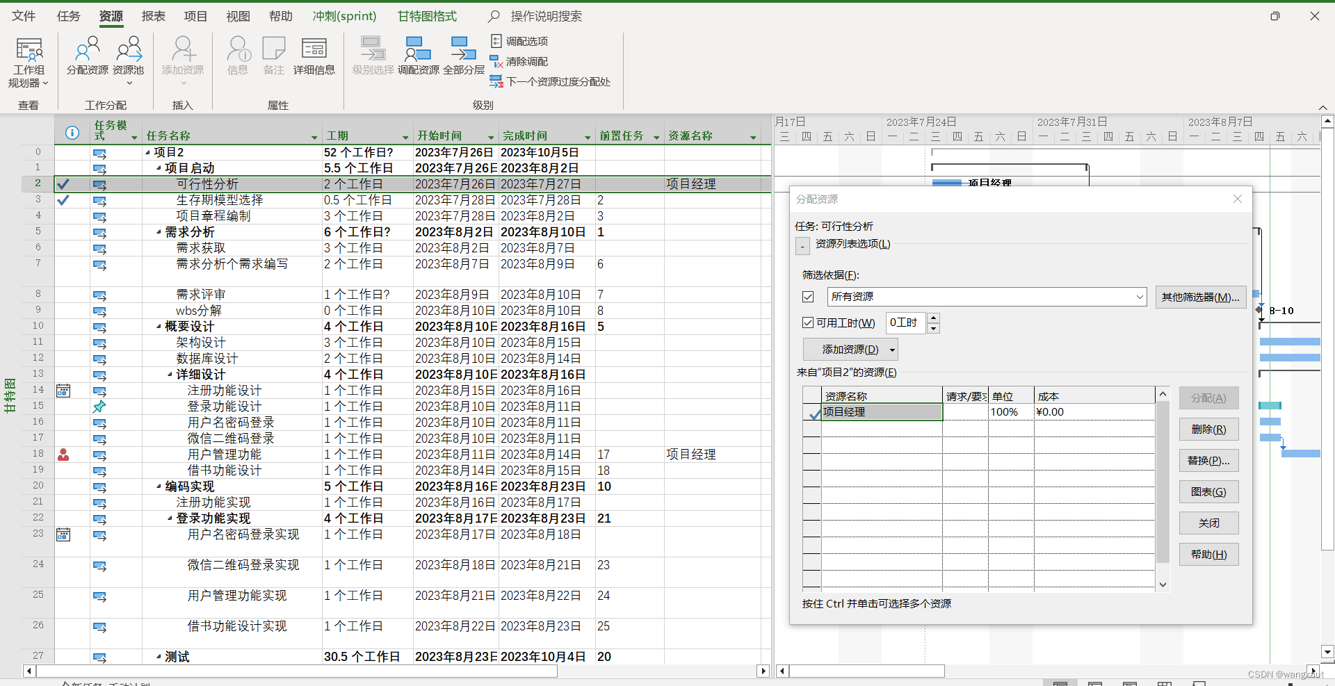Open the 文件 menu

24,16
